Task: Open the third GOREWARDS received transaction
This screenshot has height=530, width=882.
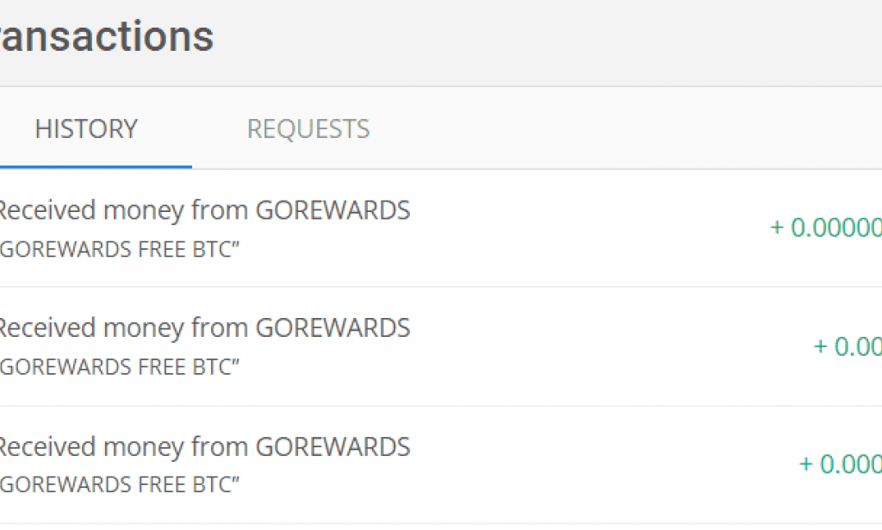Action: pos(207,446)
